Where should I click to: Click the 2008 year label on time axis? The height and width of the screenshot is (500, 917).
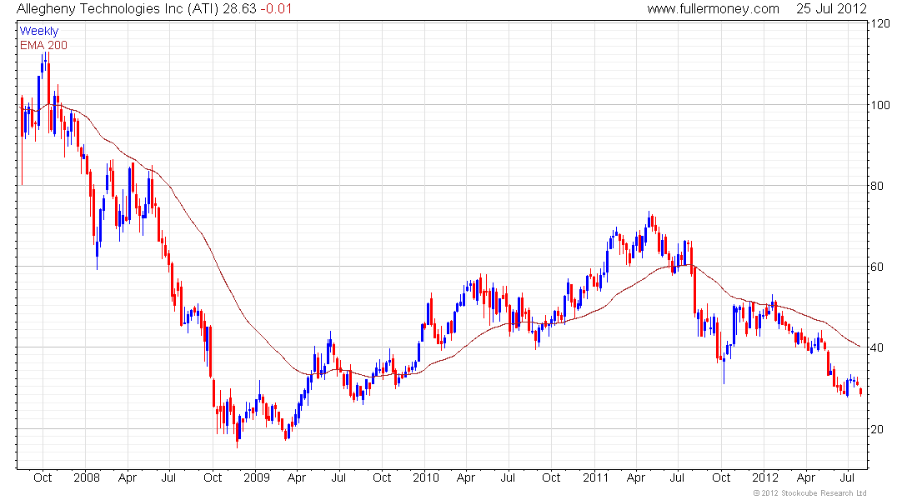coord(87,477)
